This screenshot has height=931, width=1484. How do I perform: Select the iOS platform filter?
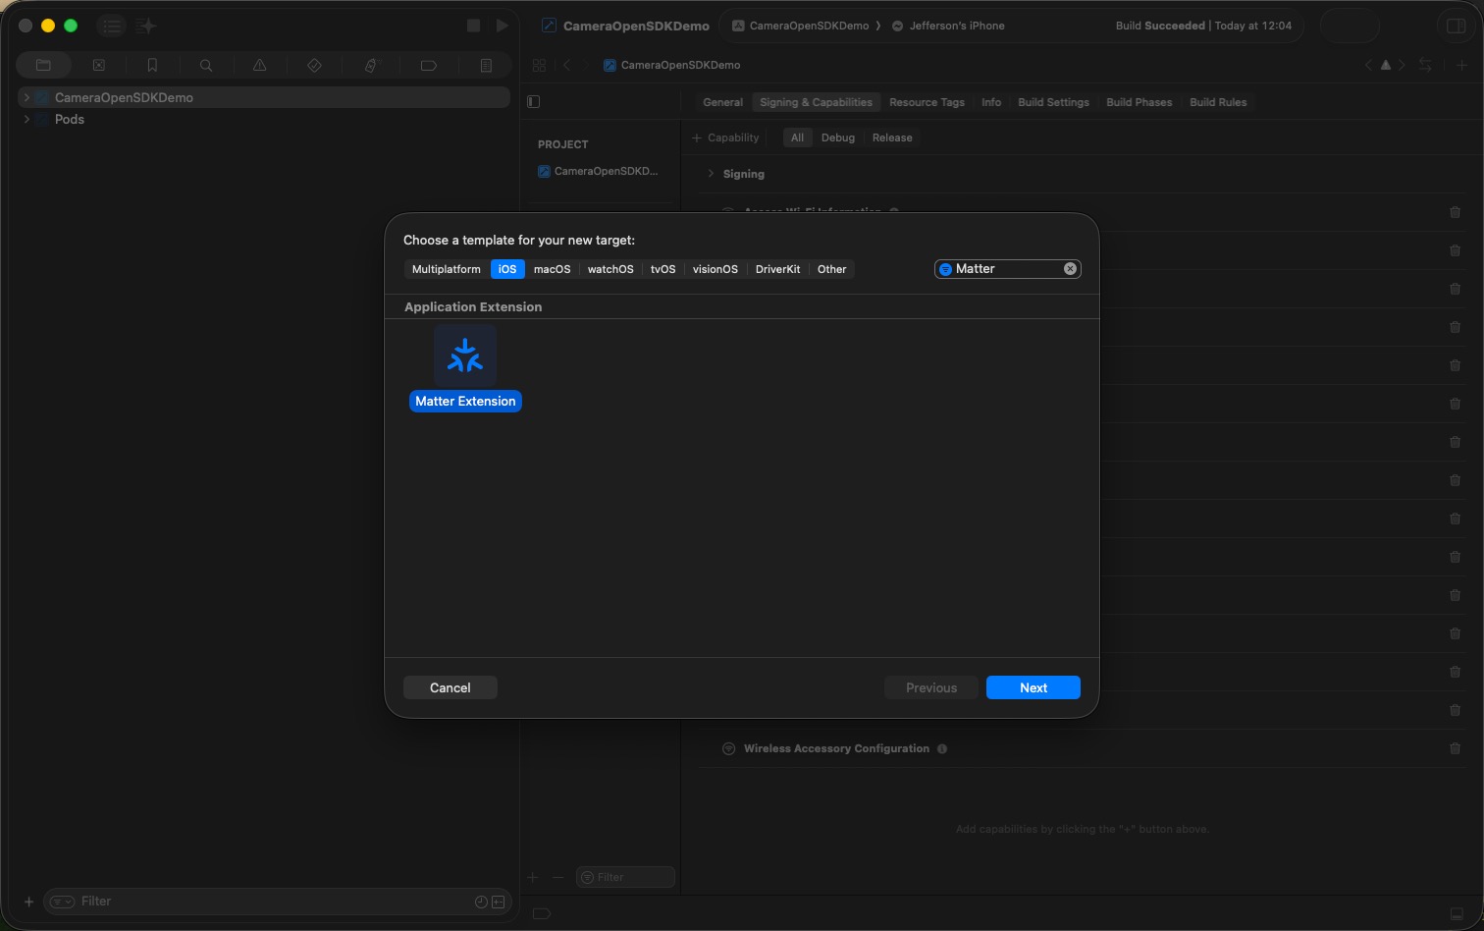(x=506, y=268)
